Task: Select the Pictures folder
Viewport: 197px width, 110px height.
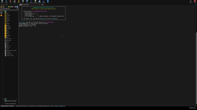Action: tap(7, 32)
